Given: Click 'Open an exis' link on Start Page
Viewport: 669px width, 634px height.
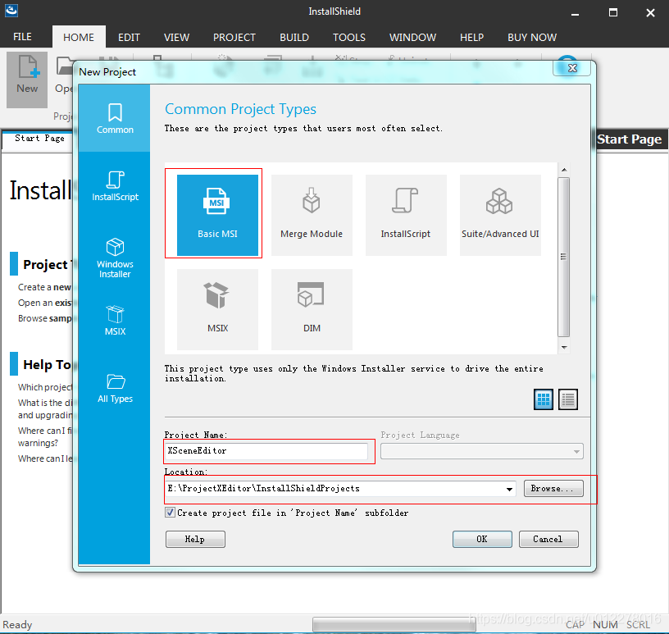Looking at the screenshot, I should point(44,303).
